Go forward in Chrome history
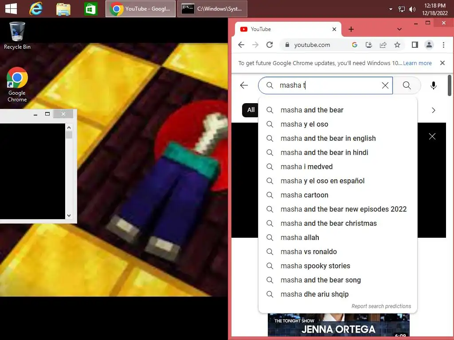This screenshot has width=454, height=340. 255,45
